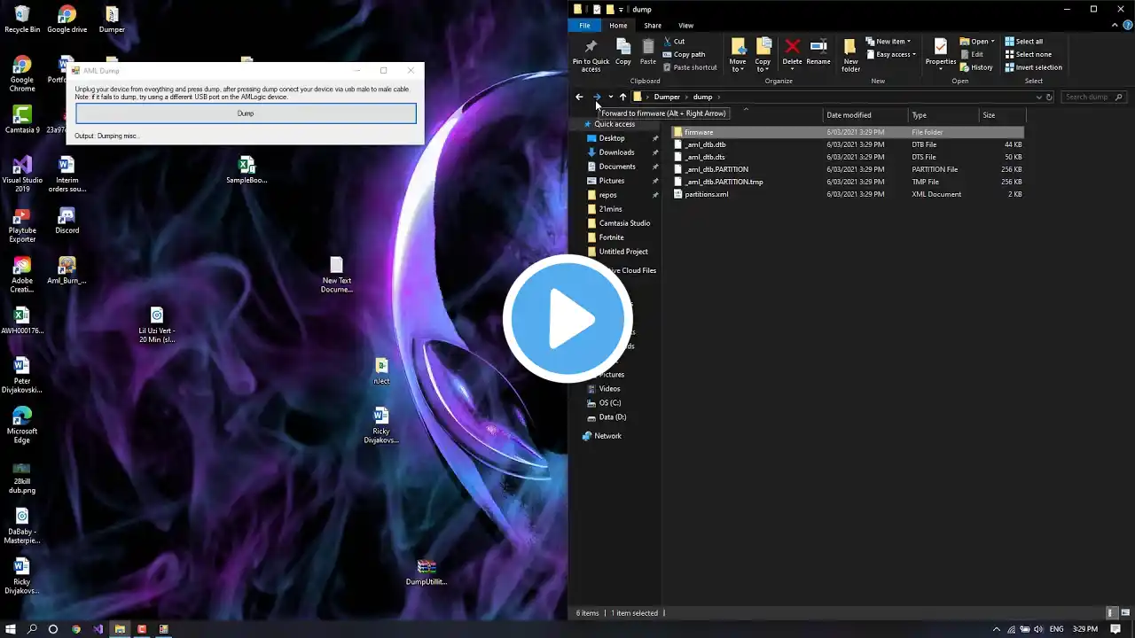Go up one folder level arrow
Image resolution: width=1135 pixels, height=638 pixels.
622,97
